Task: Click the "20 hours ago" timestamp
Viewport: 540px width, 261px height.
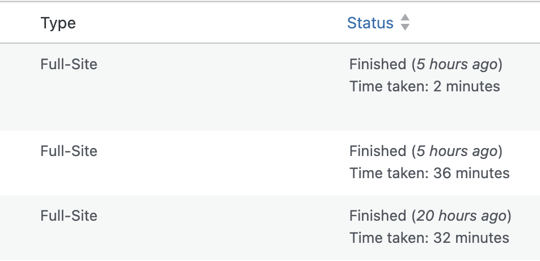Action: point(461,216)
